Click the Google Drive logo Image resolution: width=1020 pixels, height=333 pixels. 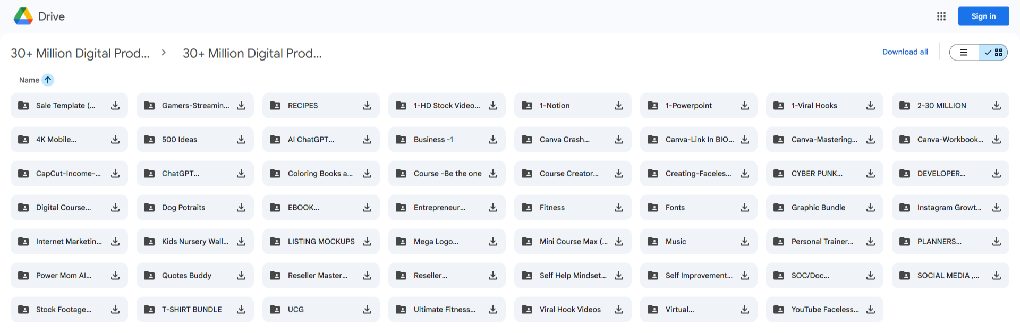pos(23,16)
